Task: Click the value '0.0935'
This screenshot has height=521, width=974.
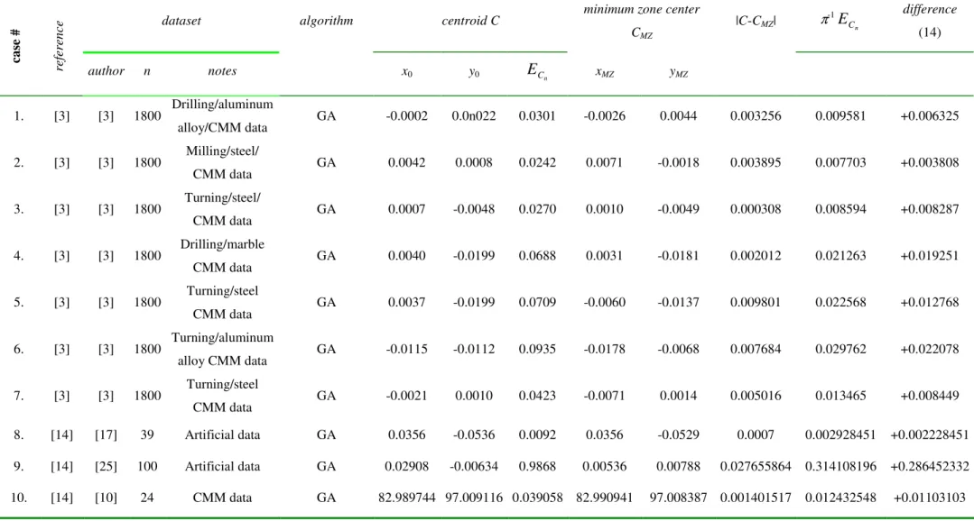Action: pyautogui.click(x=537, y=349)
